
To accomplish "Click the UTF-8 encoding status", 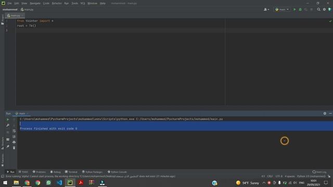I will pyautogui.click(x=279, y=177).
